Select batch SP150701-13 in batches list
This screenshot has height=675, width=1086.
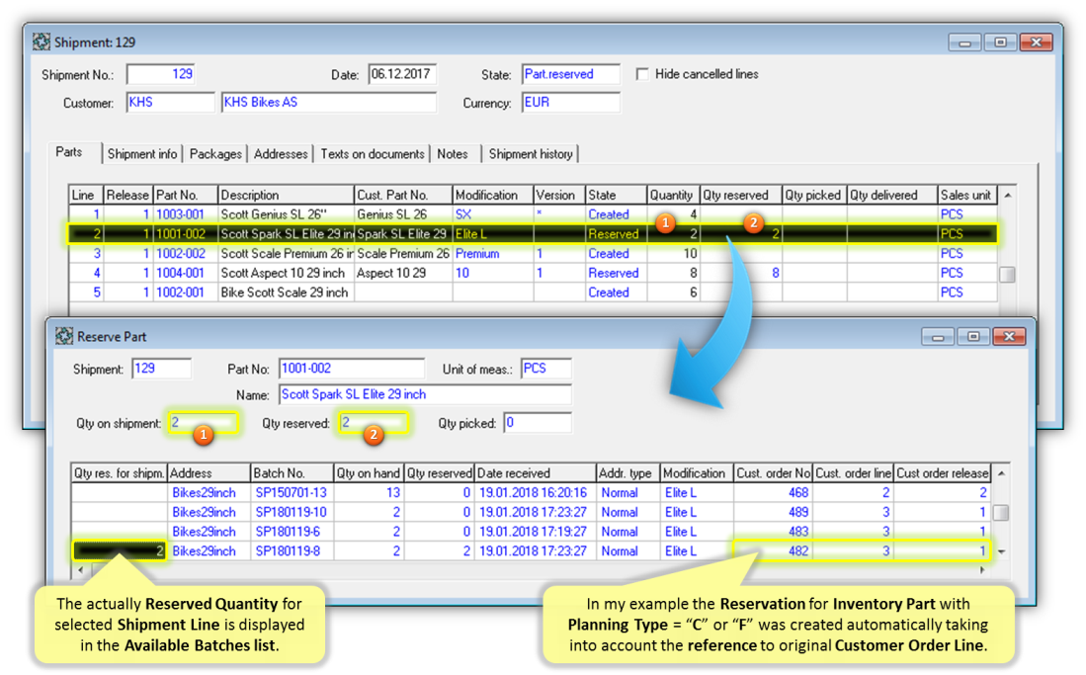[291, 493]
